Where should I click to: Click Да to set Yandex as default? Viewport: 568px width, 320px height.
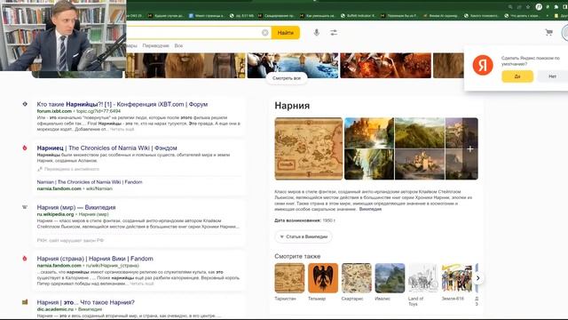[517, 76]
